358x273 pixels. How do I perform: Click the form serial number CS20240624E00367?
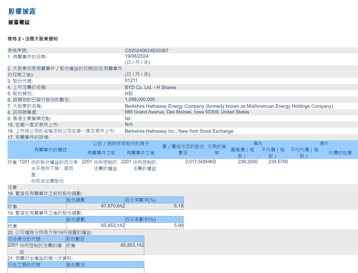pos(147,50)
